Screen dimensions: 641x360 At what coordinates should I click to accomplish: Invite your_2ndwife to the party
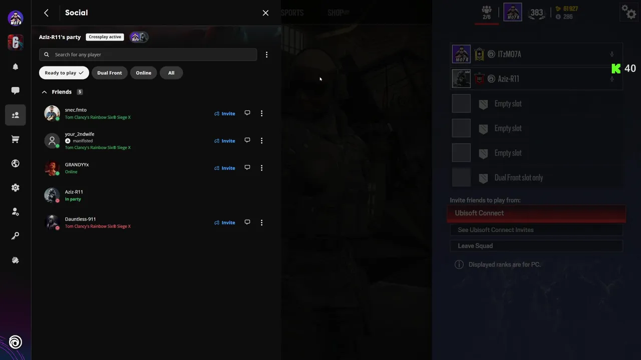225,141
